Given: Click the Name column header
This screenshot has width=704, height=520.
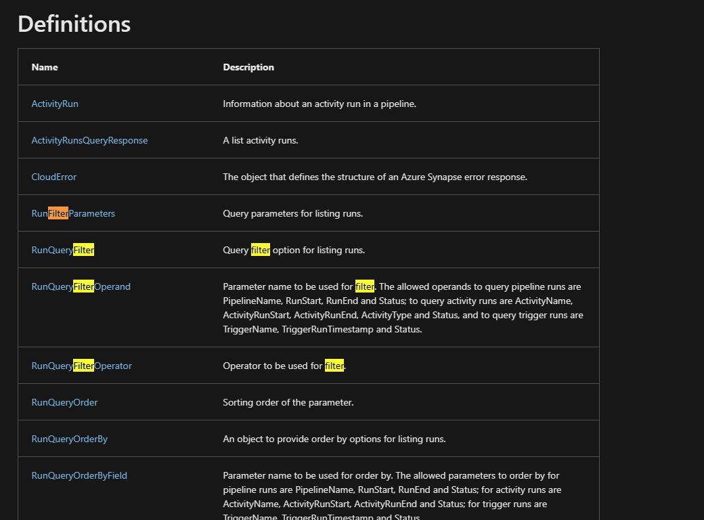Looking at the screenshot, I should click(x=45, y=66).
